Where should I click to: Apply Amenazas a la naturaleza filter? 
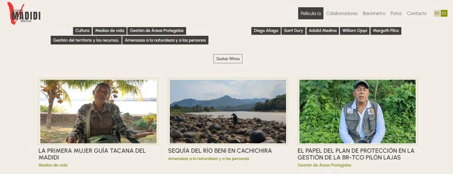tap(165, 40)
